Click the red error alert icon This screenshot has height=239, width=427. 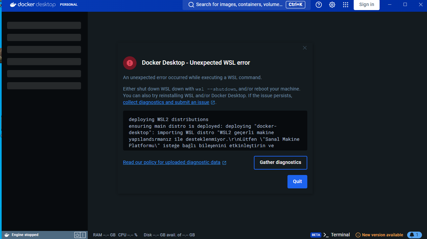[x=130, y=63]
